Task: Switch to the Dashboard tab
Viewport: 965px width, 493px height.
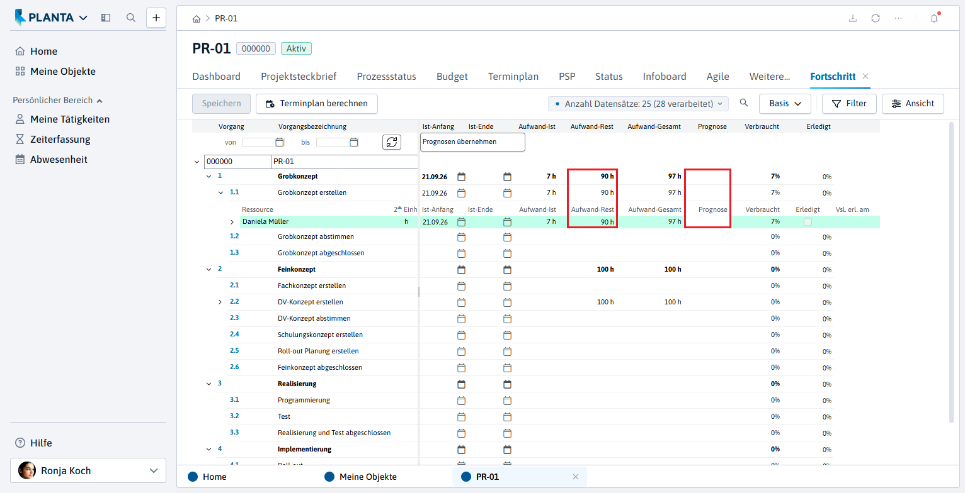Action: [x=216, y=77]
